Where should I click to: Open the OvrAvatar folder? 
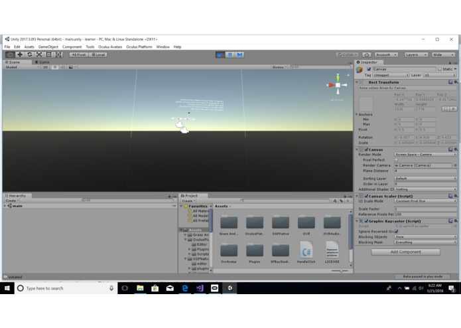[229, 252]
